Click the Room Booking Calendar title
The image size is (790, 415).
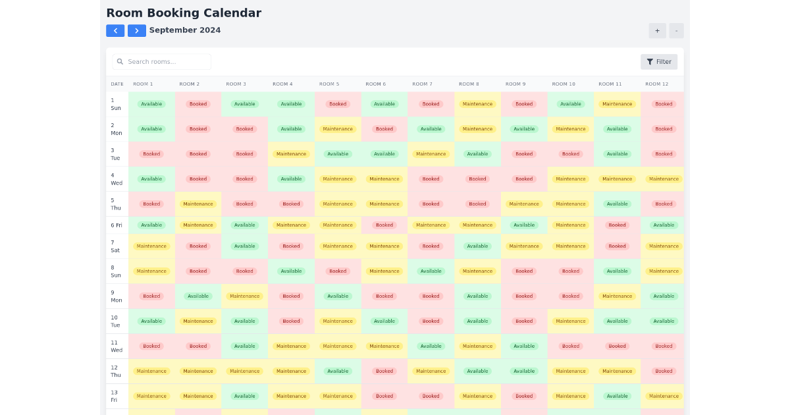tap(184, 13)
